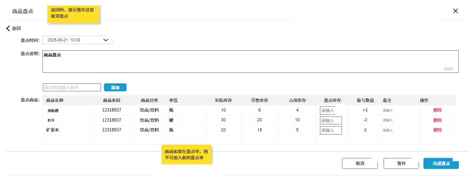Click 饮品/饮料 category in 红牛 row

(x=150, y=120)
